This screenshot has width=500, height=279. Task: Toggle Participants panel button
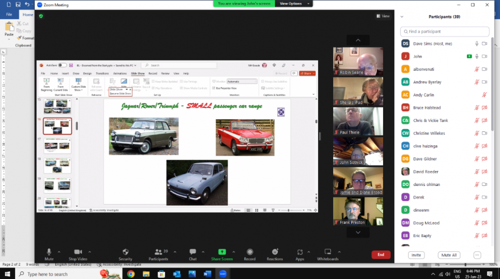159,255
